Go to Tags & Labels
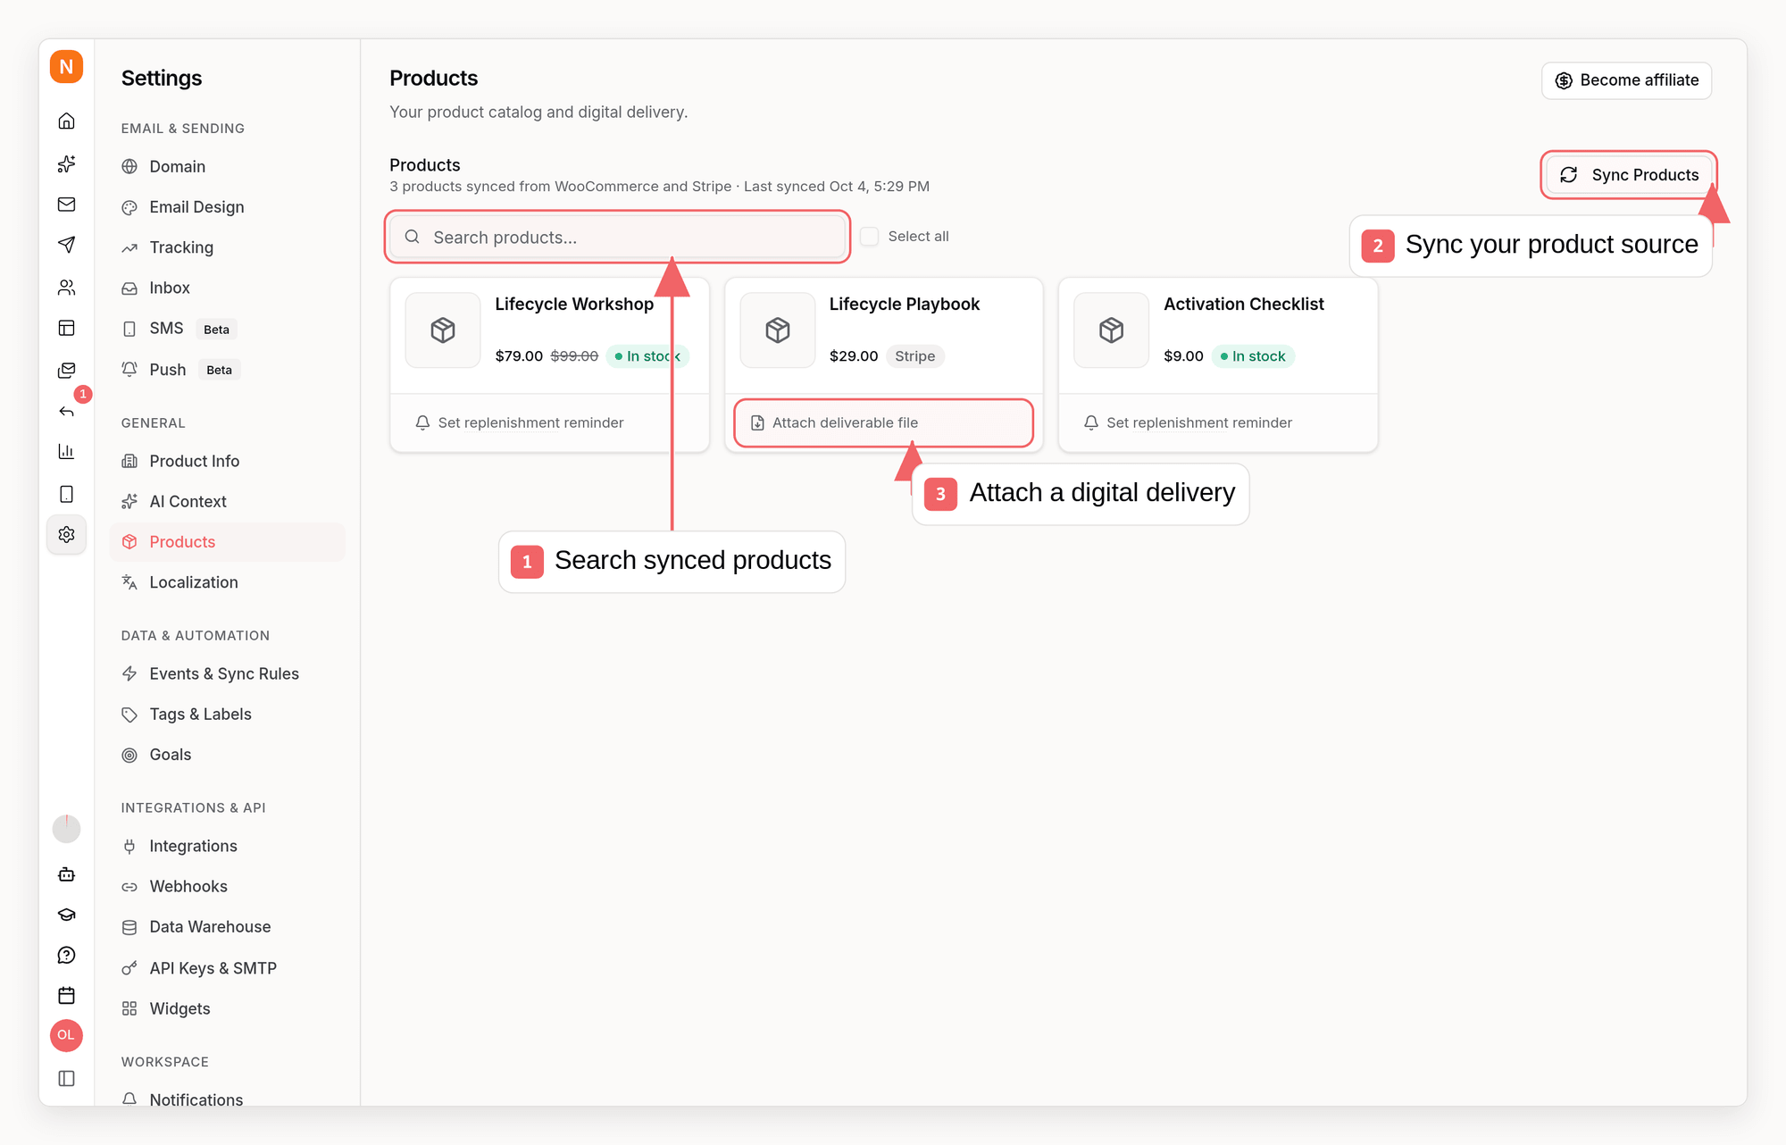 coord(228,715)
